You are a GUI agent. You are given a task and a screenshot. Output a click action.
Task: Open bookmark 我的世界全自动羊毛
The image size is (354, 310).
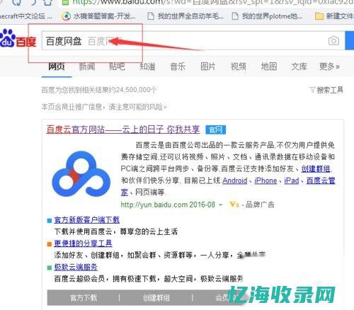(185, 16)
